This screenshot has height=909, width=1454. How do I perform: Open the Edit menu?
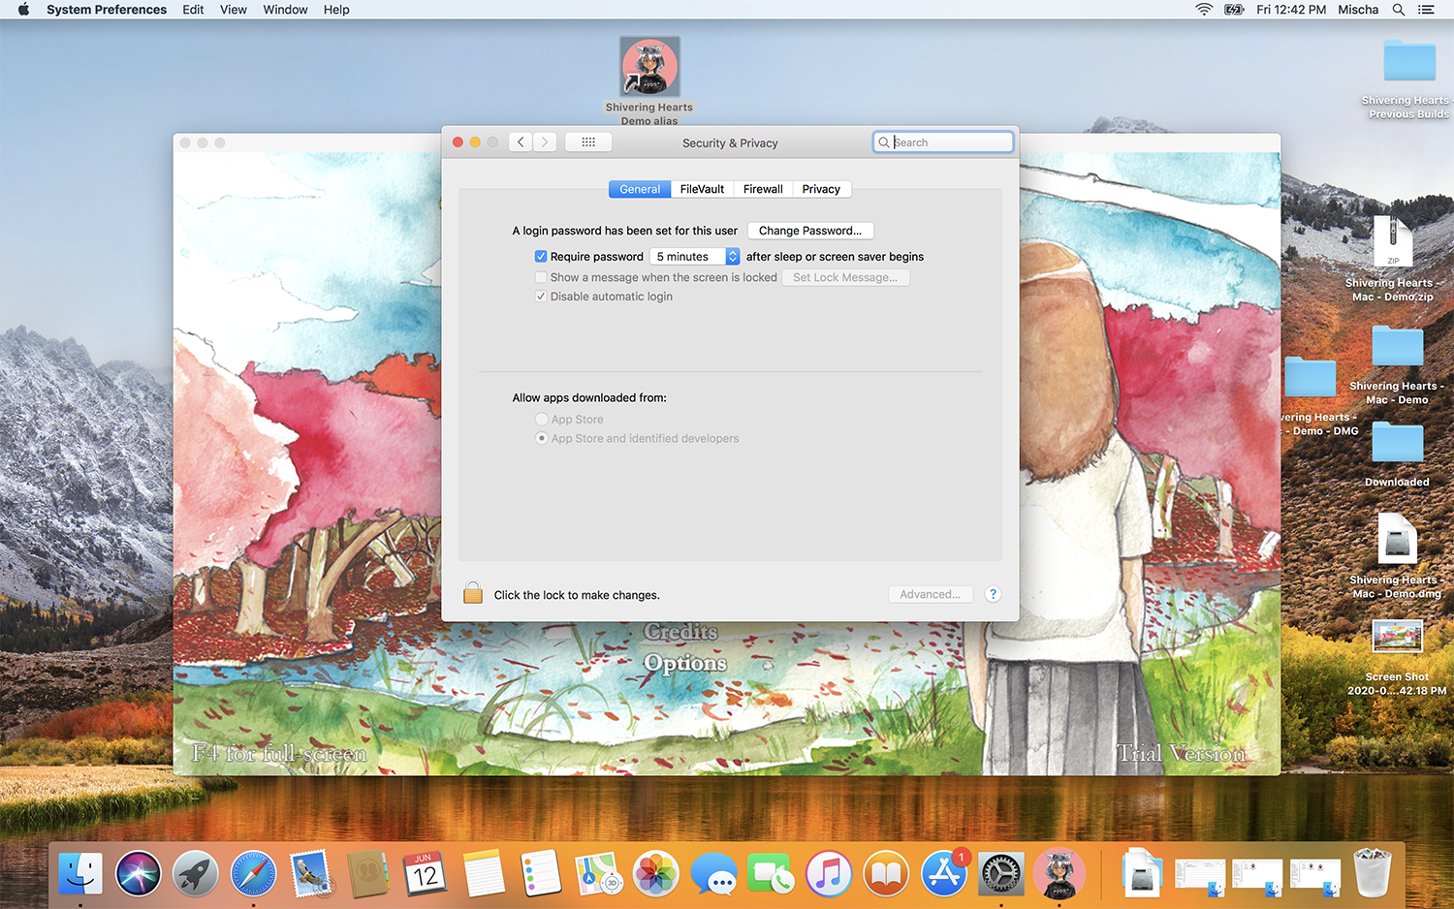[x=193, y=10]
